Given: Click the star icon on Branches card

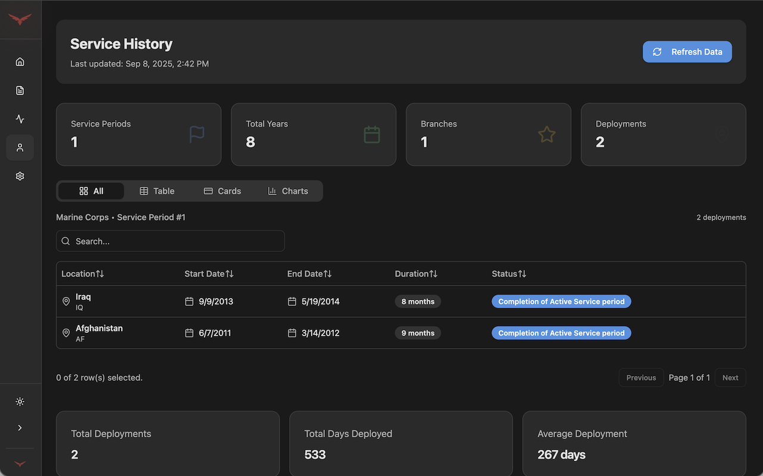Looking at the screenshot, I should click(x=546, y=134).
